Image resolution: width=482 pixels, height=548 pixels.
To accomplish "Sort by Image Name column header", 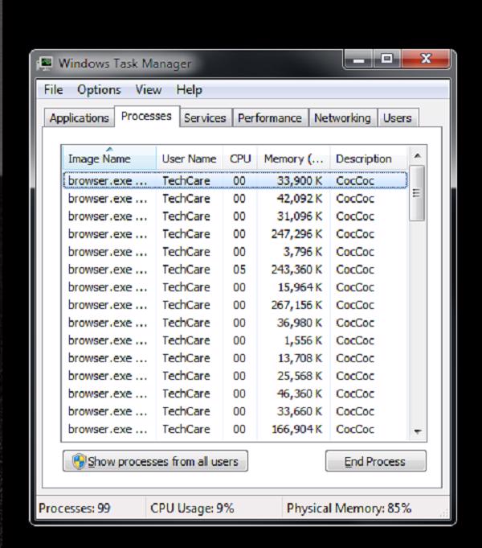I will (x=109, y=159).
